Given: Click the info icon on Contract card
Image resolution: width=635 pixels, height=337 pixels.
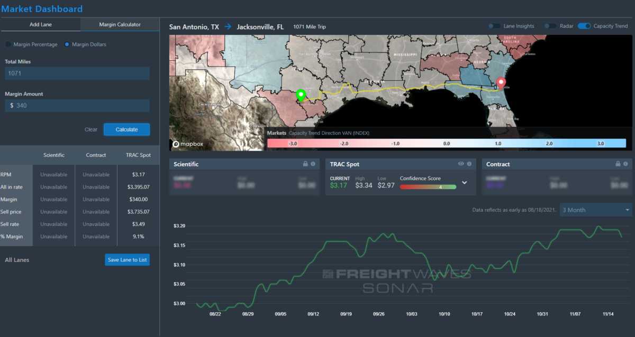Looking at the screenshot, I should [x=625, y=164].
